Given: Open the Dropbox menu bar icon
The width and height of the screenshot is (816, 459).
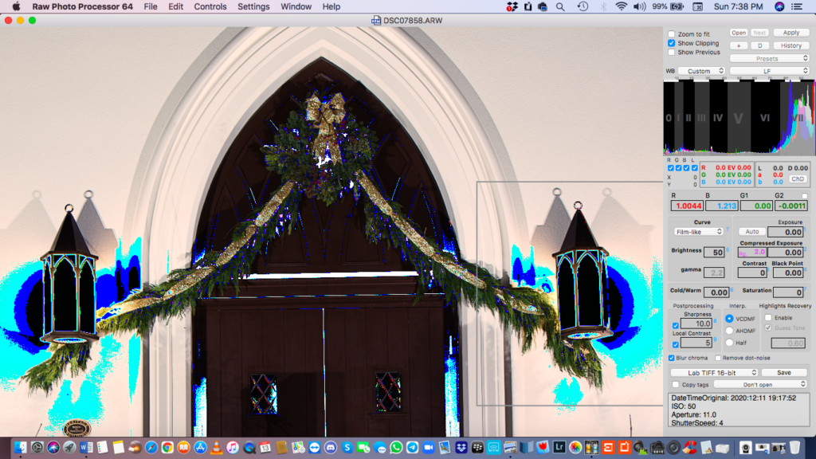Looking at the screenshot, I should click(512, 6).
